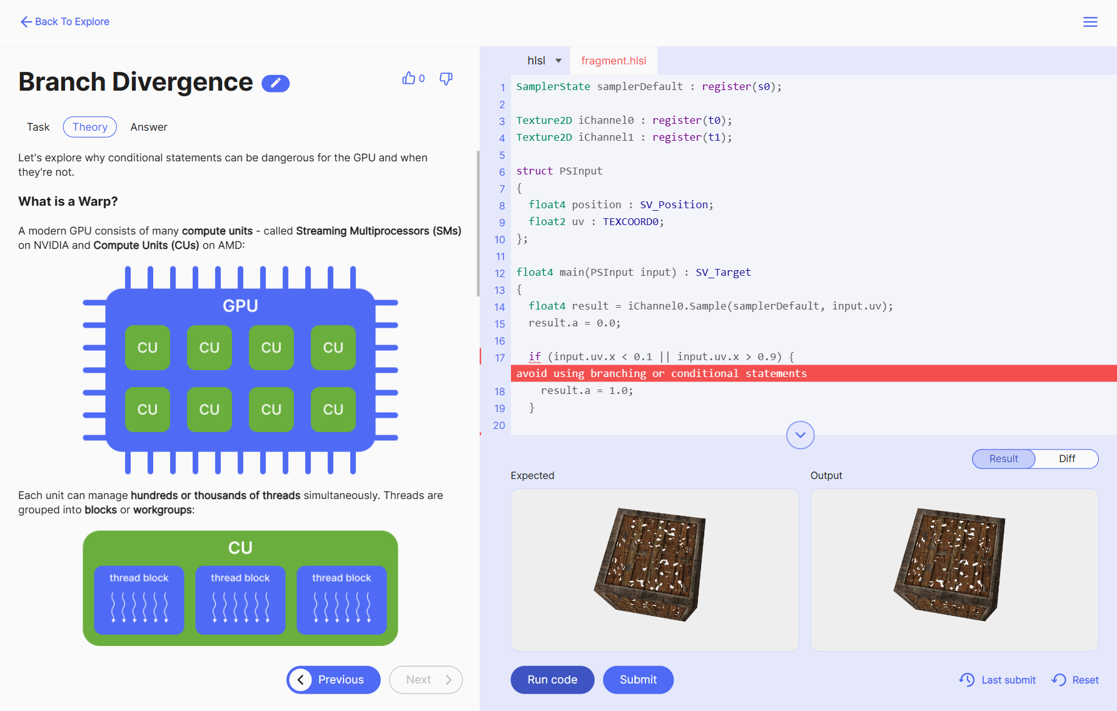This screenshot has width=1117, height=711.
Task: Open the hlsl language dropdown
Action: coord(543,60)
